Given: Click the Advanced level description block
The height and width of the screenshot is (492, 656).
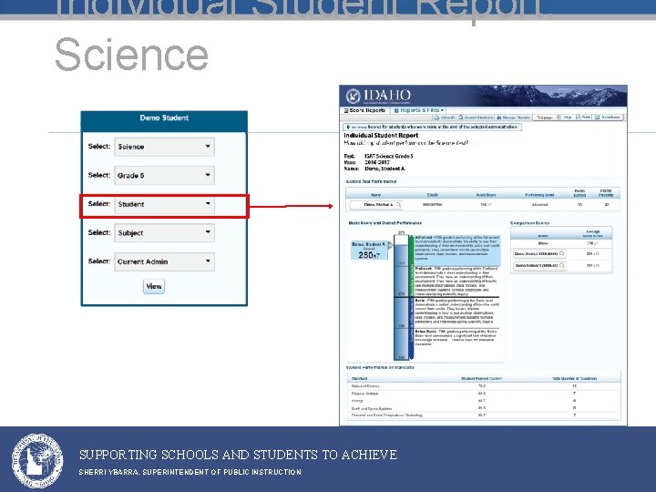Looking at the screenshot, I should (x=457, y=249).
